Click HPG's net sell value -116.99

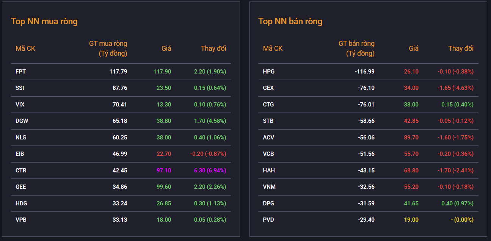(365, 71)
